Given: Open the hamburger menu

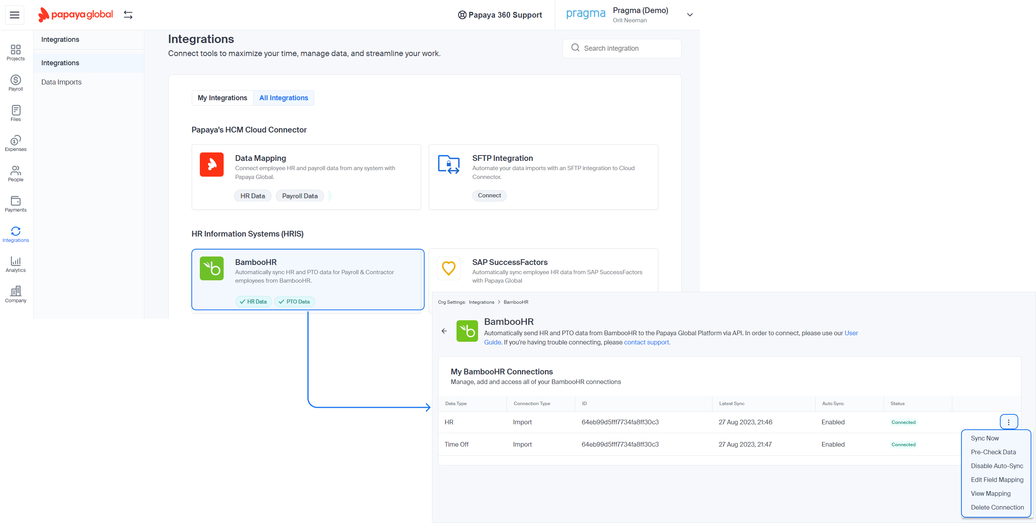Looking at the screenshot, I should click(x=15, y=15).
